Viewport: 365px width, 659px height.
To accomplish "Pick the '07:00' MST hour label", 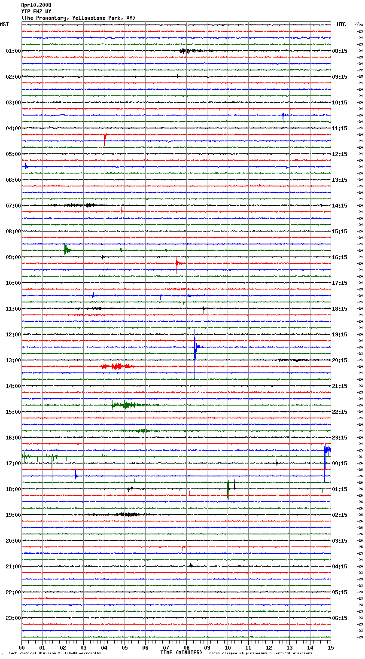I will point(13,206).
